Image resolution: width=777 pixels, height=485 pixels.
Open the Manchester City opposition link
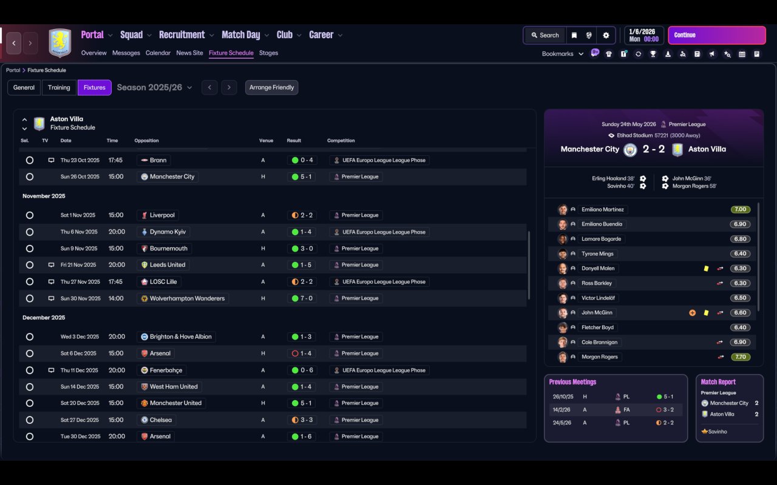[168, 177]
